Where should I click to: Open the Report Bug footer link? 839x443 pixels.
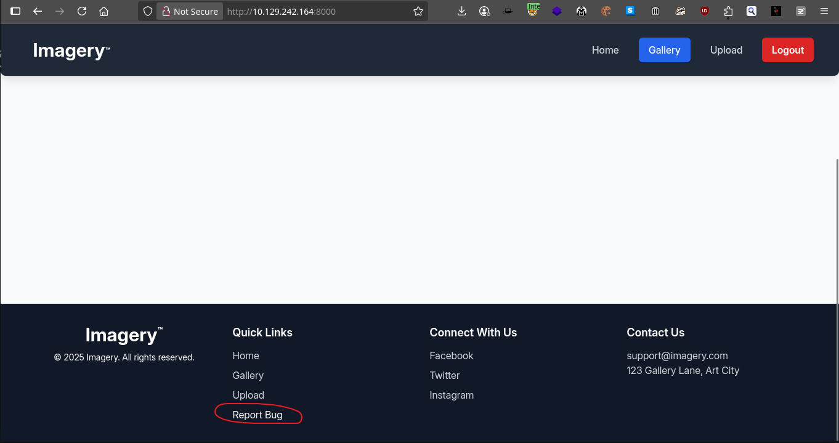coord(257,415)
